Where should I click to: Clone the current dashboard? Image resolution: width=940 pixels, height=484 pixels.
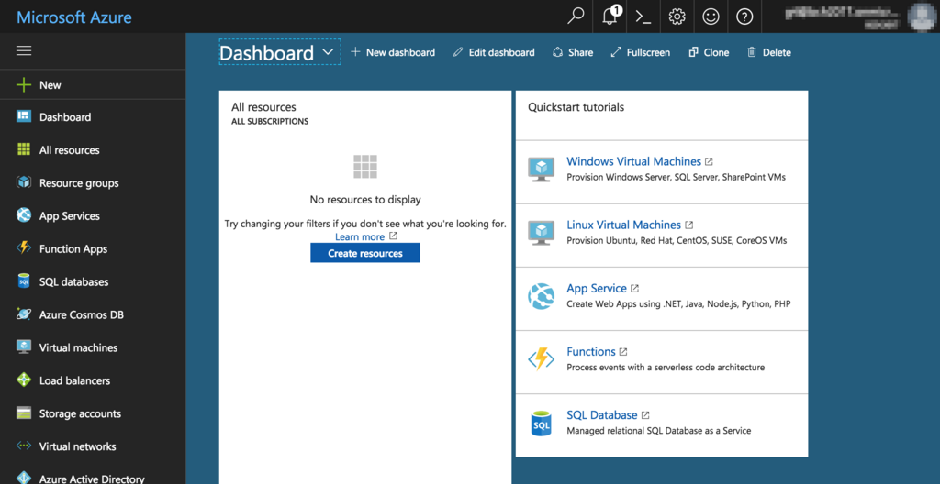click(710, 52)
